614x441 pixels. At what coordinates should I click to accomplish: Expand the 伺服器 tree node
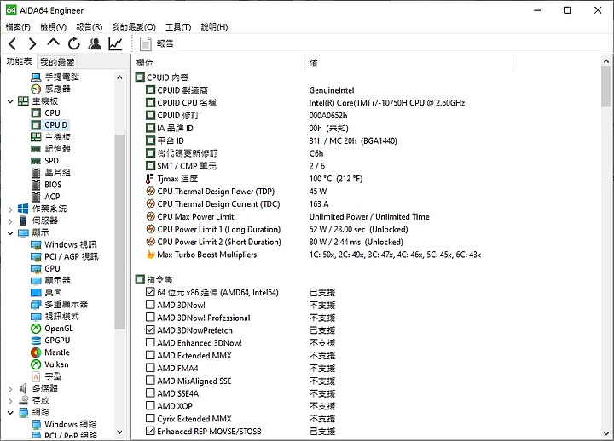tap(10, 221)
